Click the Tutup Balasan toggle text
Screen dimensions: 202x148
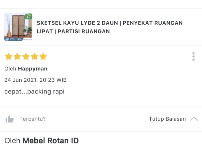(x=167, y=119)
